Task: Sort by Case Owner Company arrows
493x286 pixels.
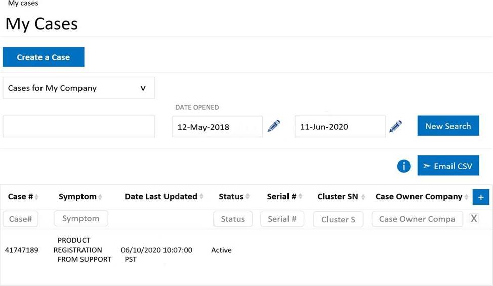Action: (x=467, y=197)
